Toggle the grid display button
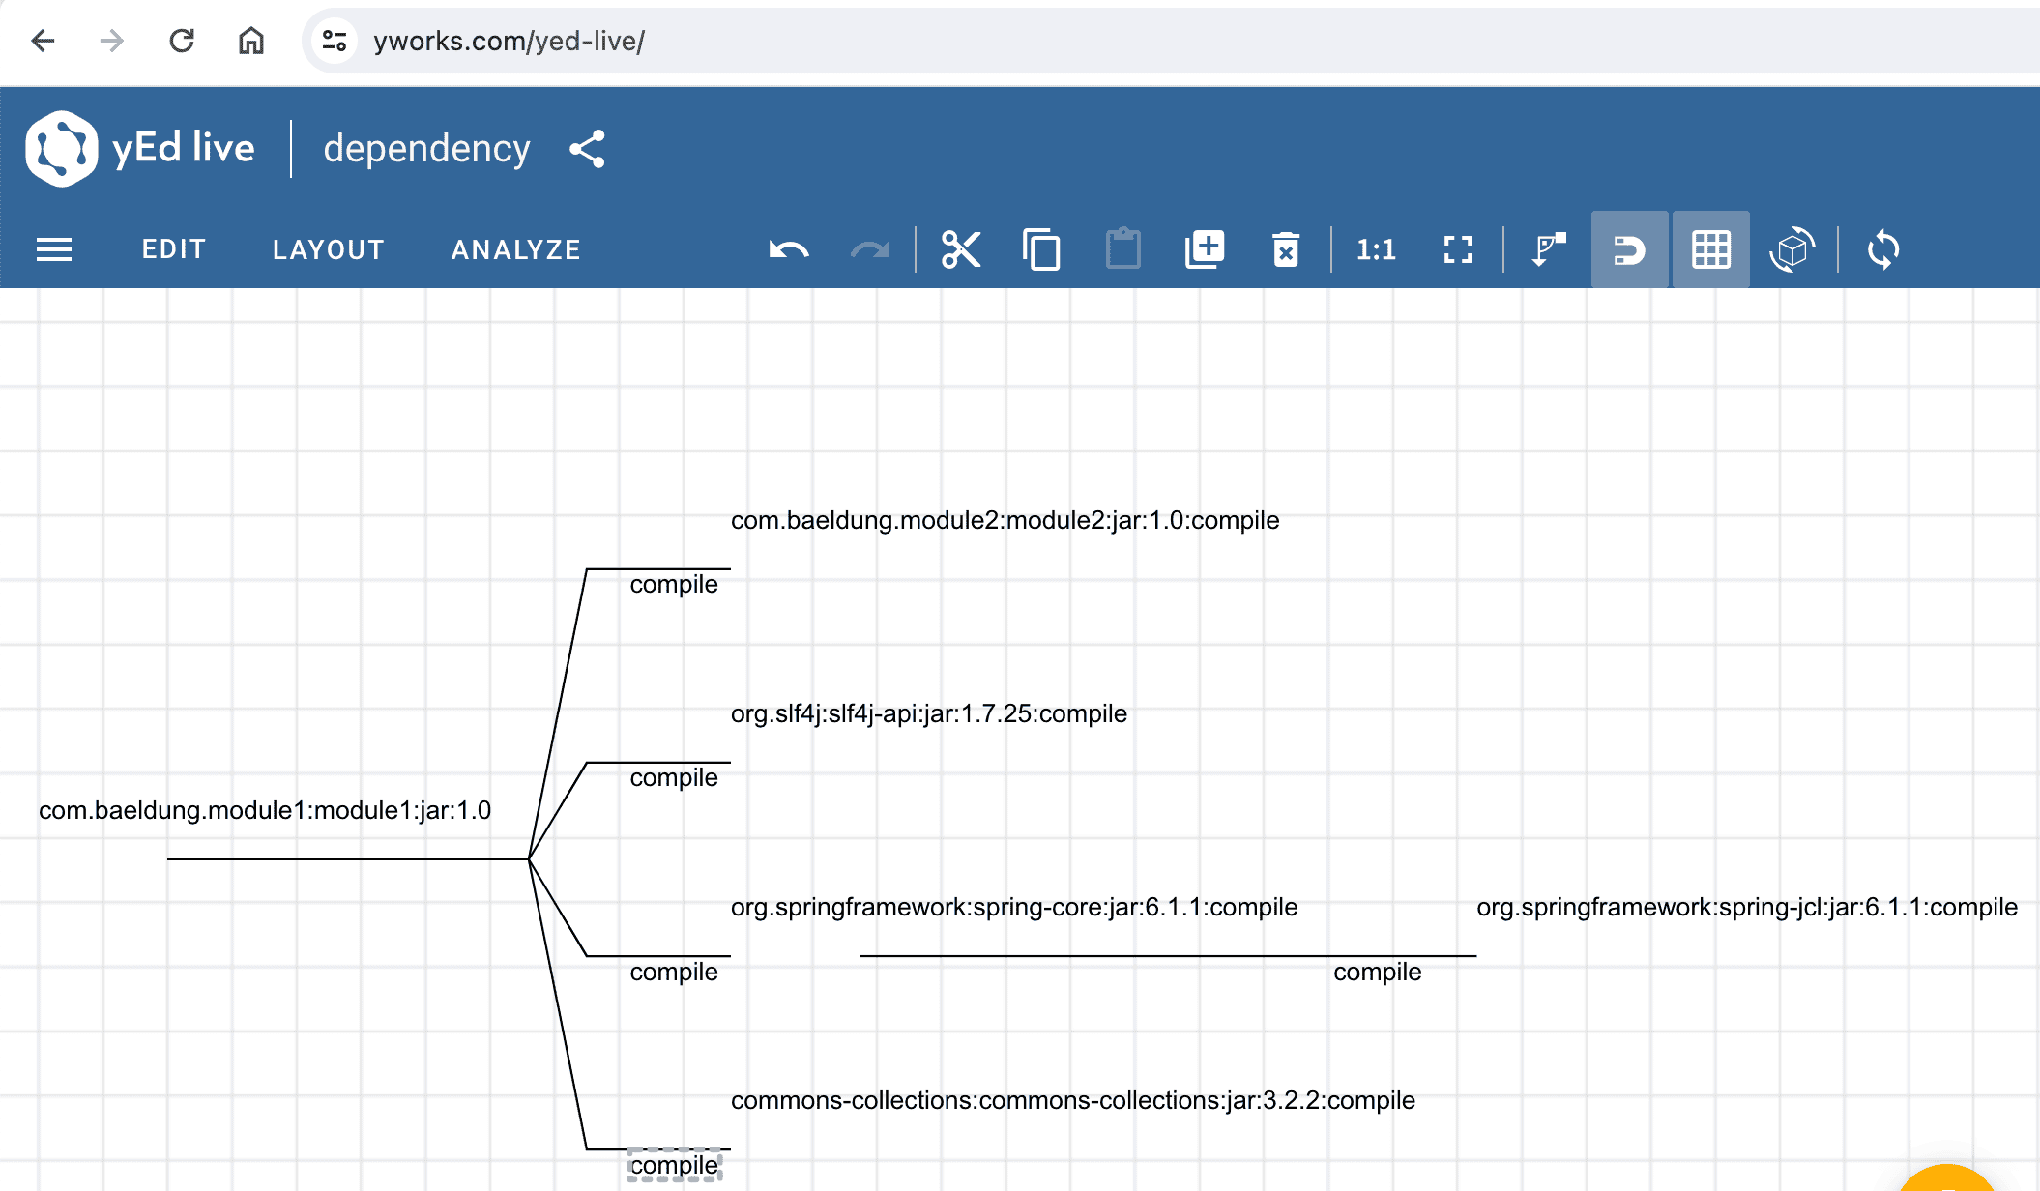 tap(1710, 250)
